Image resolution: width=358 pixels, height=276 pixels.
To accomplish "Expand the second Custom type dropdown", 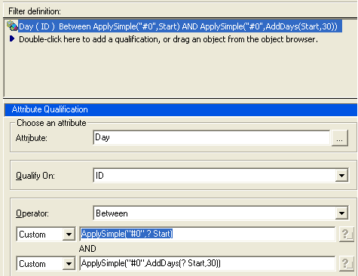I will (69, 264).
